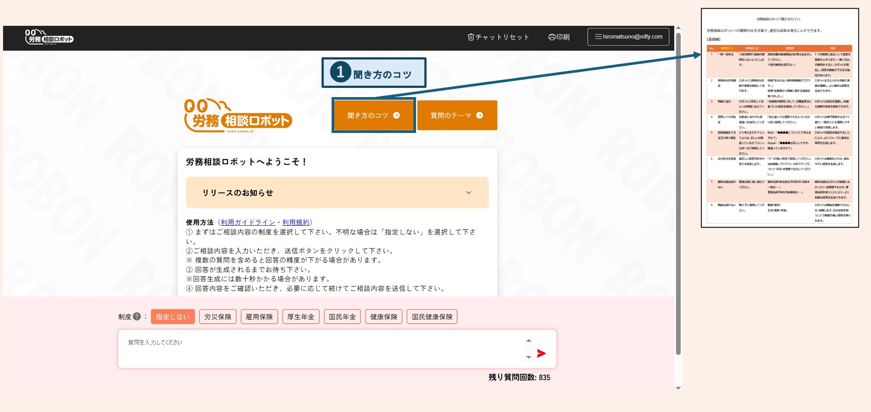Select the 労災保険 option

[x=217, y=317]
